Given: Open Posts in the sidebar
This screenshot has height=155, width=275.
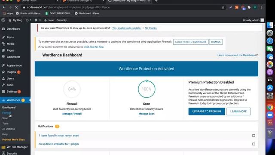Looking at the screenshot, I should click(x=8, y=37).
